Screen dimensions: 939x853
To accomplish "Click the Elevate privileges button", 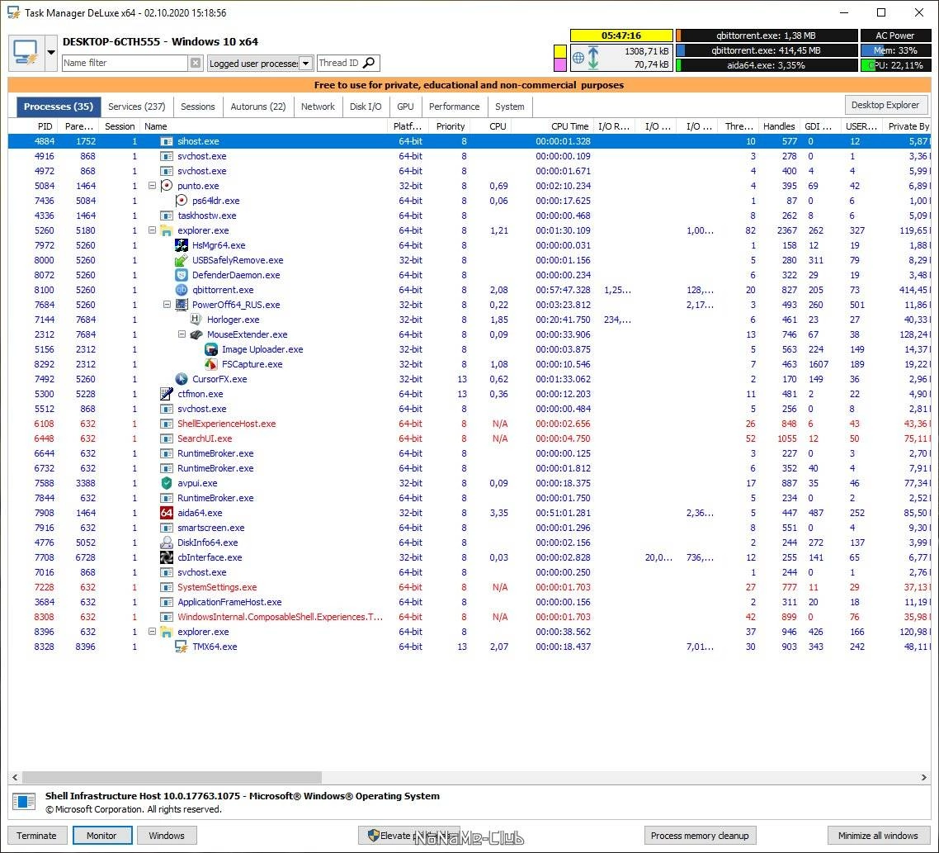I will [x=409, y=836].
